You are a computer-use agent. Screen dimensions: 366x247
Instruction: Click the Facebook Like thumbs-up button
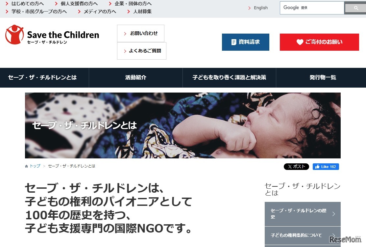coord(326,167)
